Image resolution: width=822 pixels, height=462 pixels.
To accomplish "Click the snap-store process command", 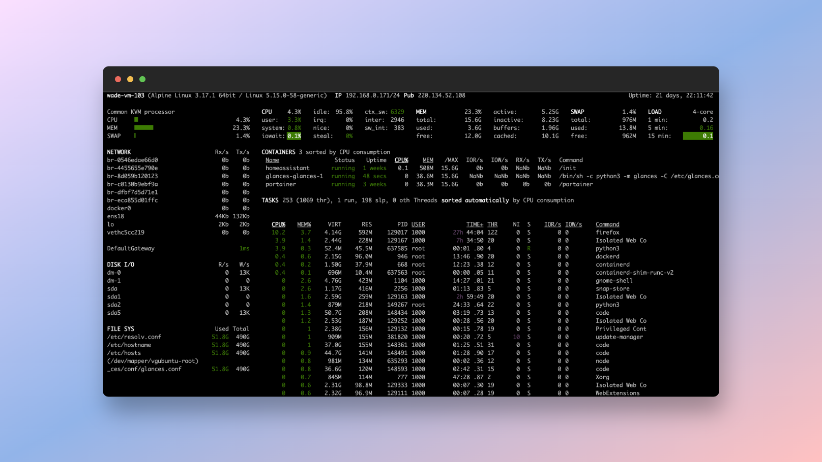I will click(612, 289).
